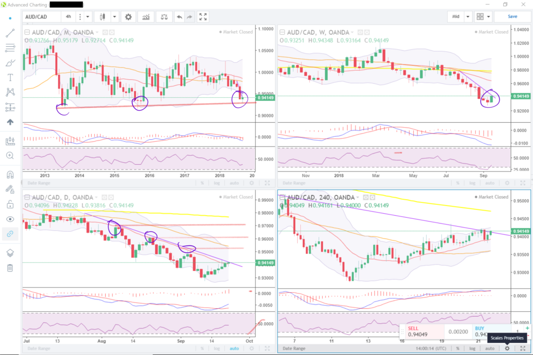The width and height of the screenshot is (533, 355).
Task: Activate the magnet mode icon
Action: [x=10, y=175]
